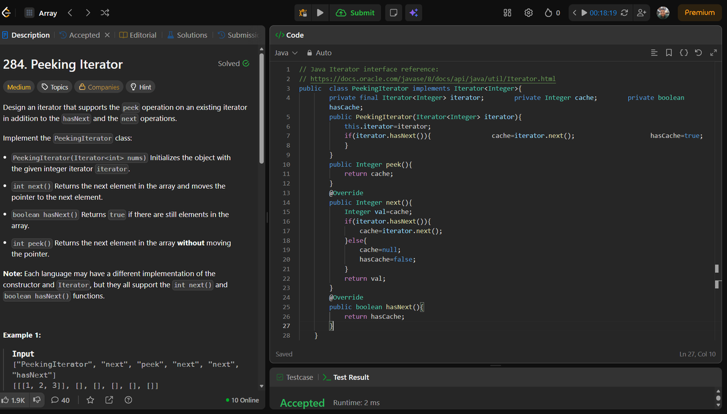Click line number 14 in the gutter
727x414 pixels.
point(287,202)
